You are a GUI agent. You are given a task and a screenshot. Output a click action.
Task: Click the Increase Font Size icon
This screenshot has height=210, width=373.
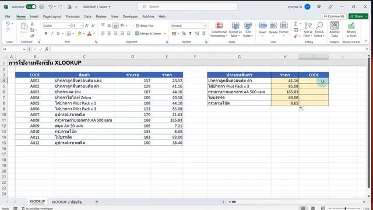point(87,26)
